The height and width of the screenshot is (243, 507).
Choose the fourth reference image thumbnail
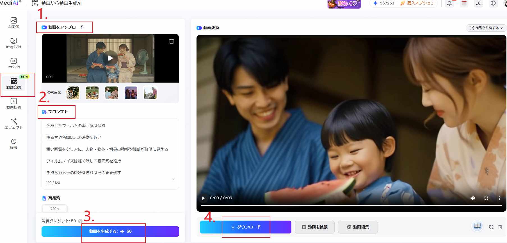click(131, 93)
